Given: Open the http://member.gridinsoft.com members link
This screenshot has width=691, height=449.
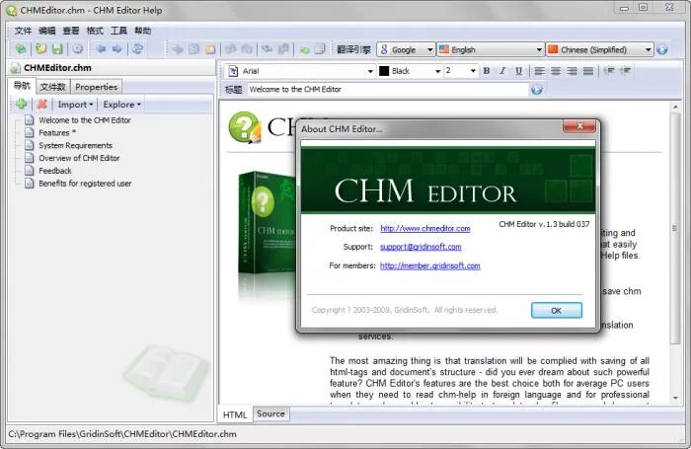Looking at the screenshot, I should point(430,265).
